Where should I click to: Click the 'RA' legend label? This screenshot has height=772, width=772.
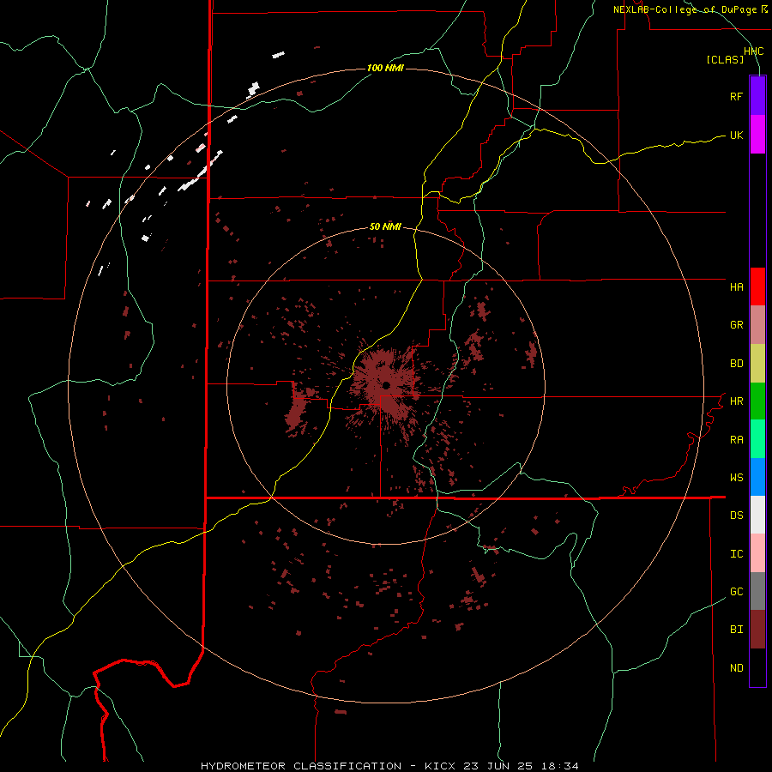click(x=736, y=440)
